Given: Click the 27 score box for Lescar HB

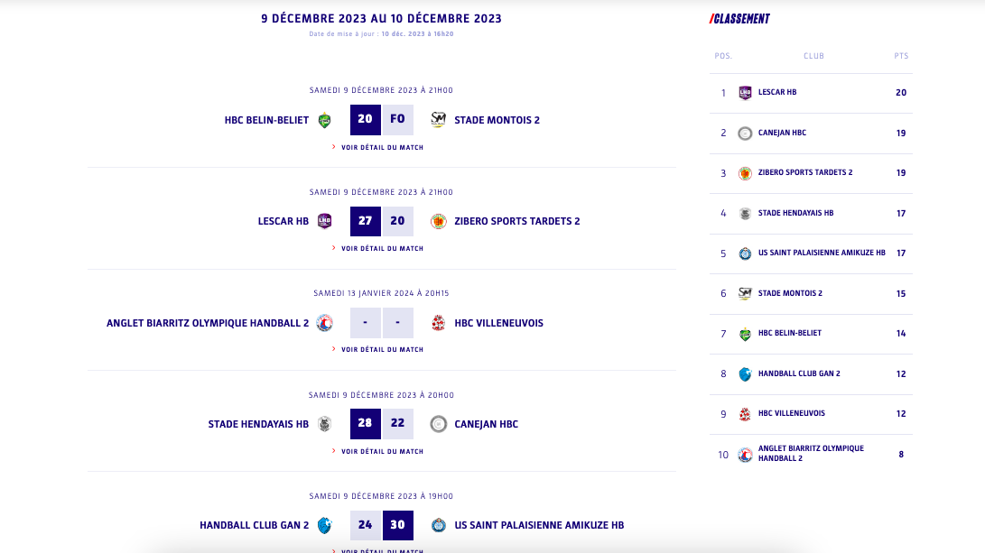Looking at the screenshot, I should click(x=365, y=221).
